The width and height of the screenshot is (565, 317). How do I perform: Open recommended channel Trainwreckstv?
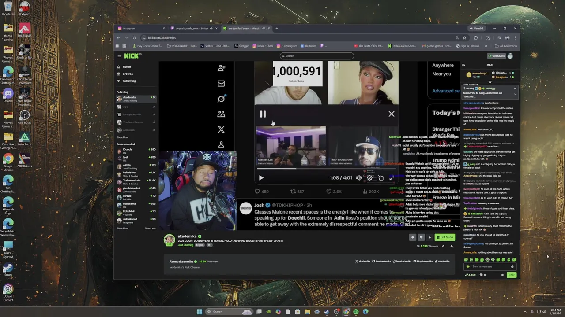click(136, 181)
